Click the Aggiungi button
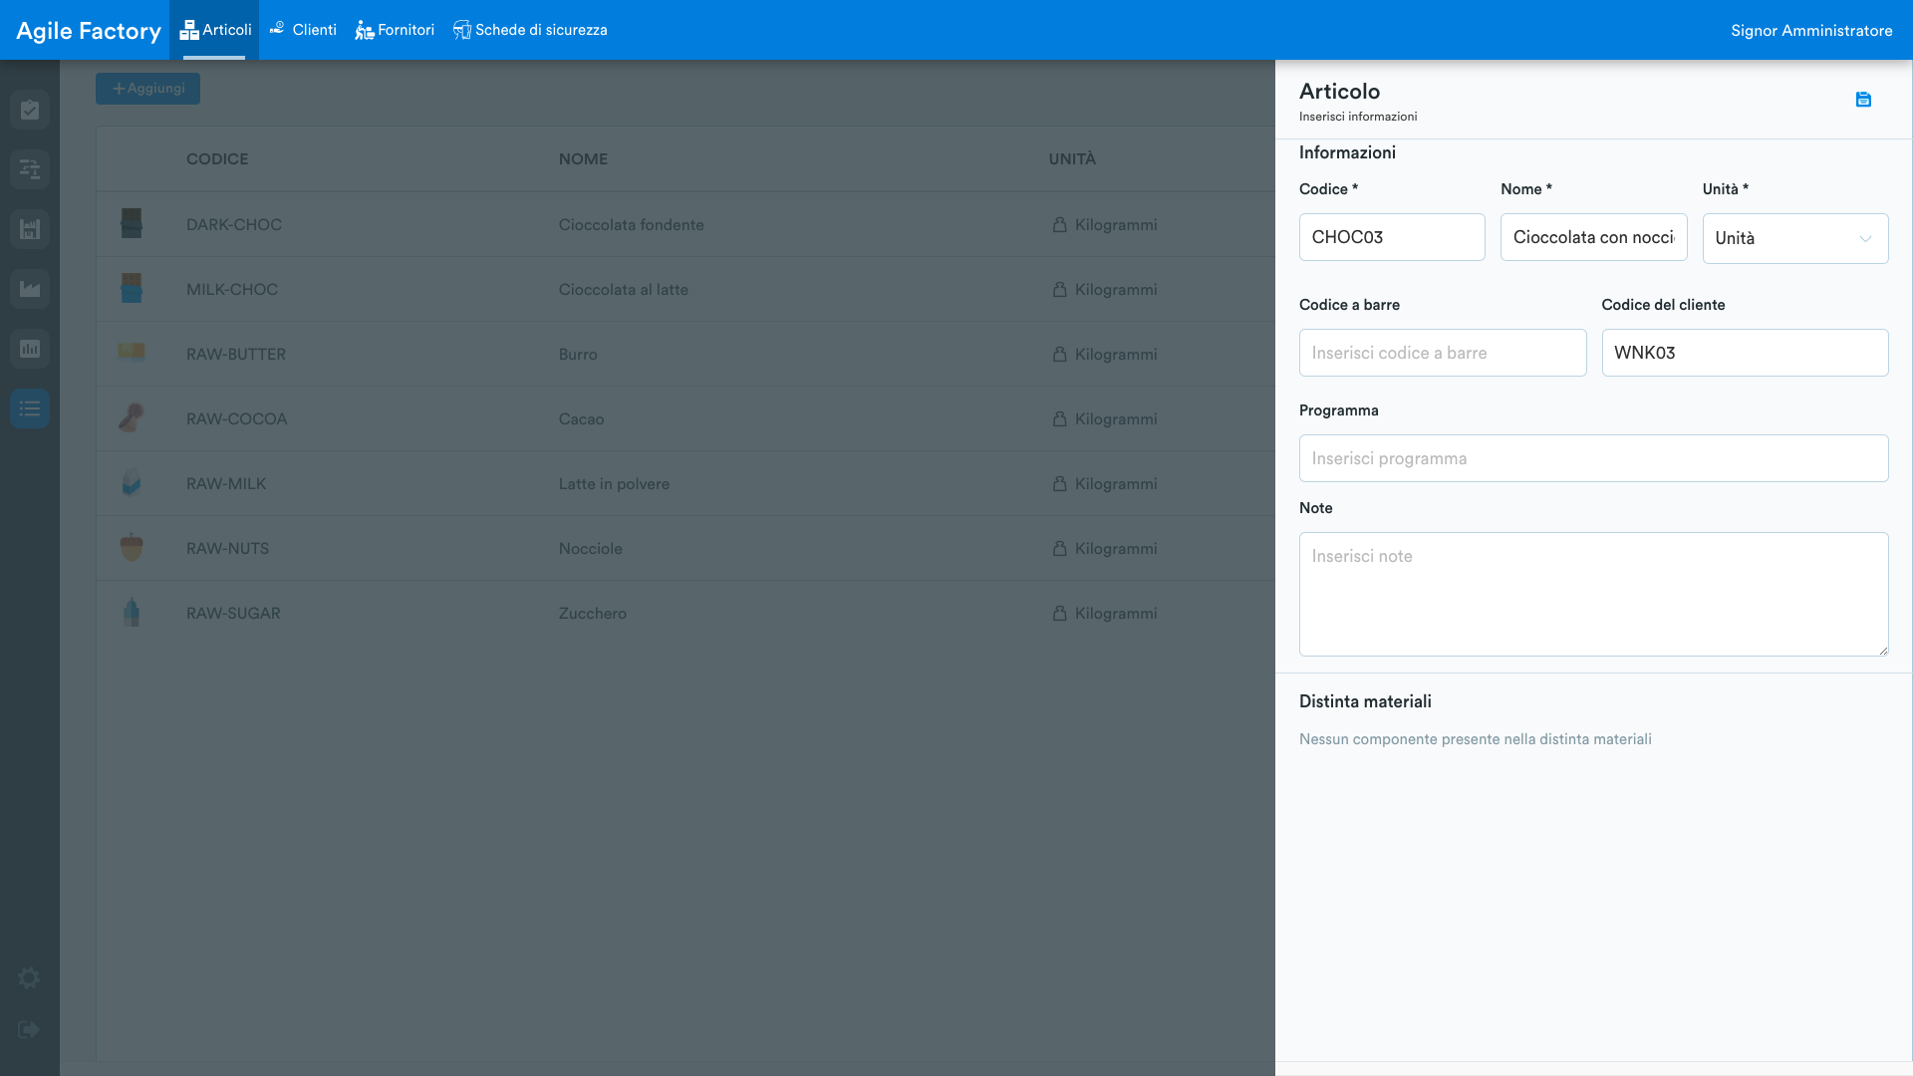The height and width of the screenshot is (1076, 1913). (147, 89)
